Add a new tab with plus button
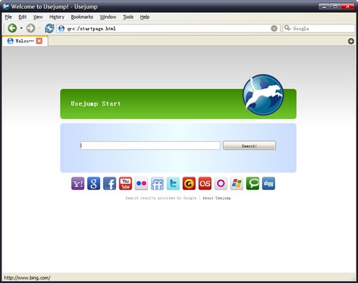The image size is (358, 283). 351,41
